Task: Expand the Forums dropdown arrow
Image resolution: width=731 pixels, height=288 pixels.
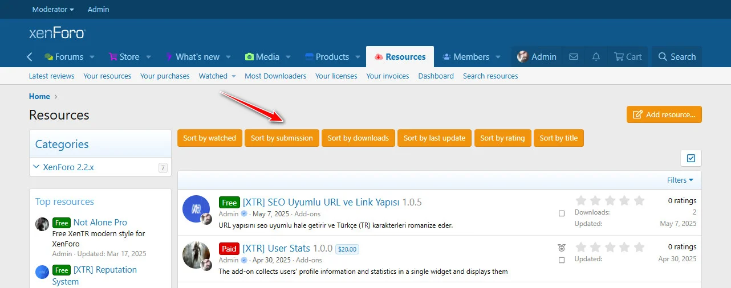Action: 92,57
